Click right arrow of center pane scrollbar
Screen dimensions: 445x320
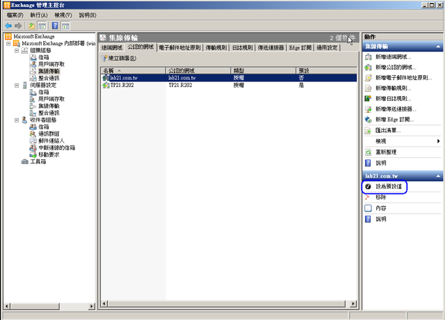coord(353,304)
